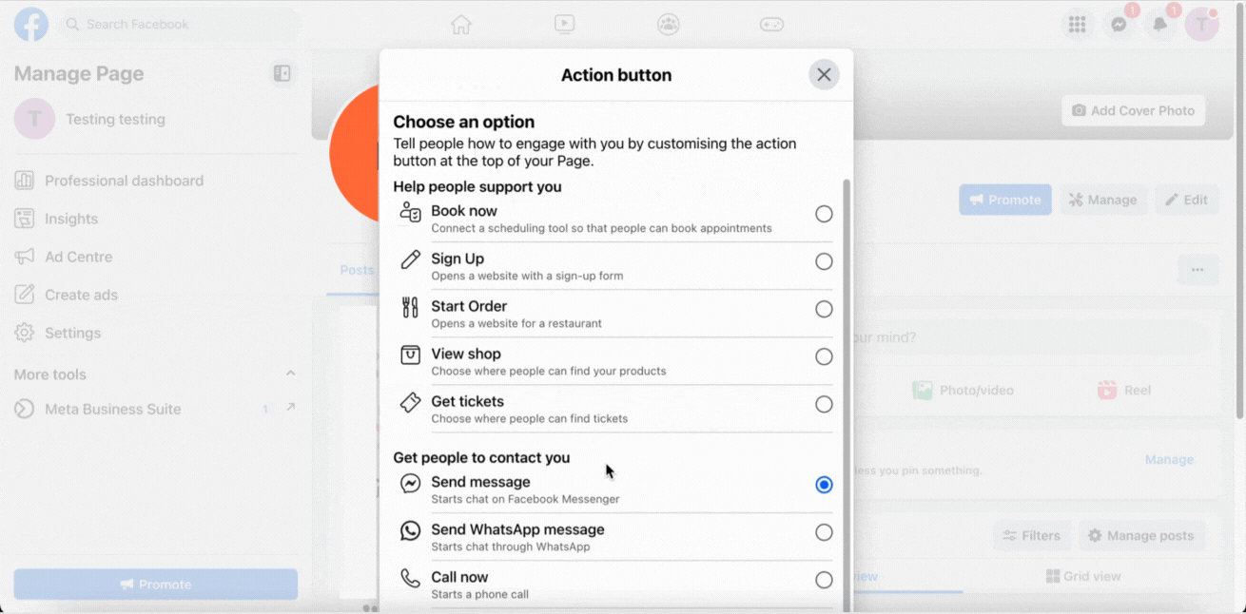The height and width of the screenshot is (614, 1246).
Task: Open the Video tab icon
Action: 565,25
